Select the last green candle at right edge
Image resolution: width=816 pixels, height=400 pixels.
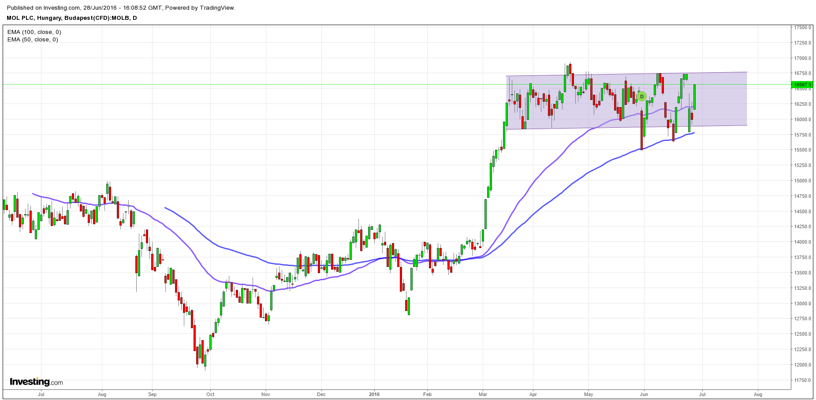point(694,97)
